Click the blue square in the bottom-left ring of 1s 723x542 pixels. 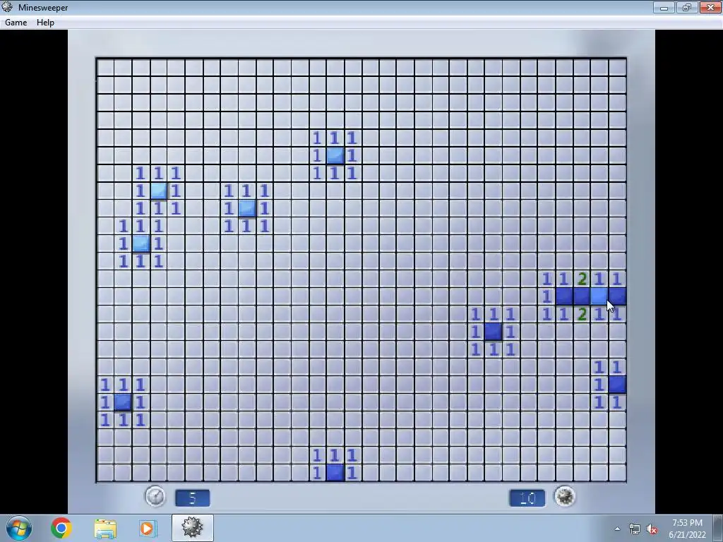coord(123,402)
